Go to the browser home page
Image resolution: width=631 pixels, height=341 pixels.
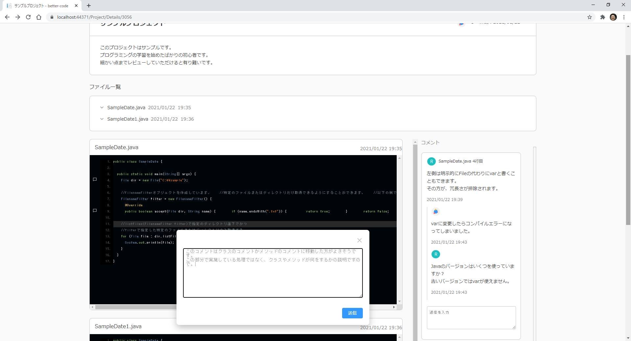(39, 17)
